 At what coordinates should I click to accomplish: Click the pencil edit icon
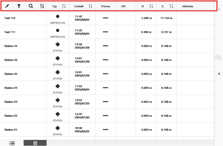point(7,6)
